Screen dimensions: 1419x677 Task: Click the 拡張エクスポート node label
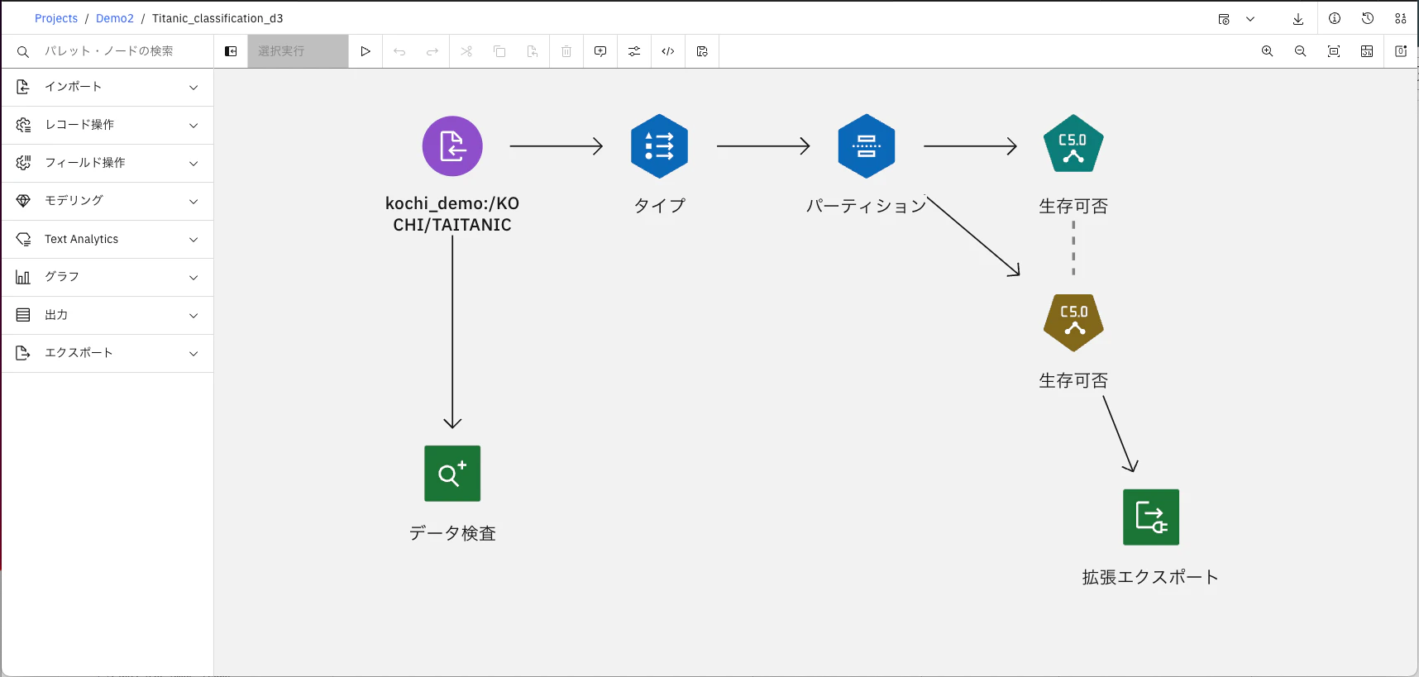coord(1150,577)
